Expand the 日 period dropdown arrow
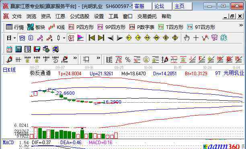Screen dimensions: 246x149 pos(15,38)
